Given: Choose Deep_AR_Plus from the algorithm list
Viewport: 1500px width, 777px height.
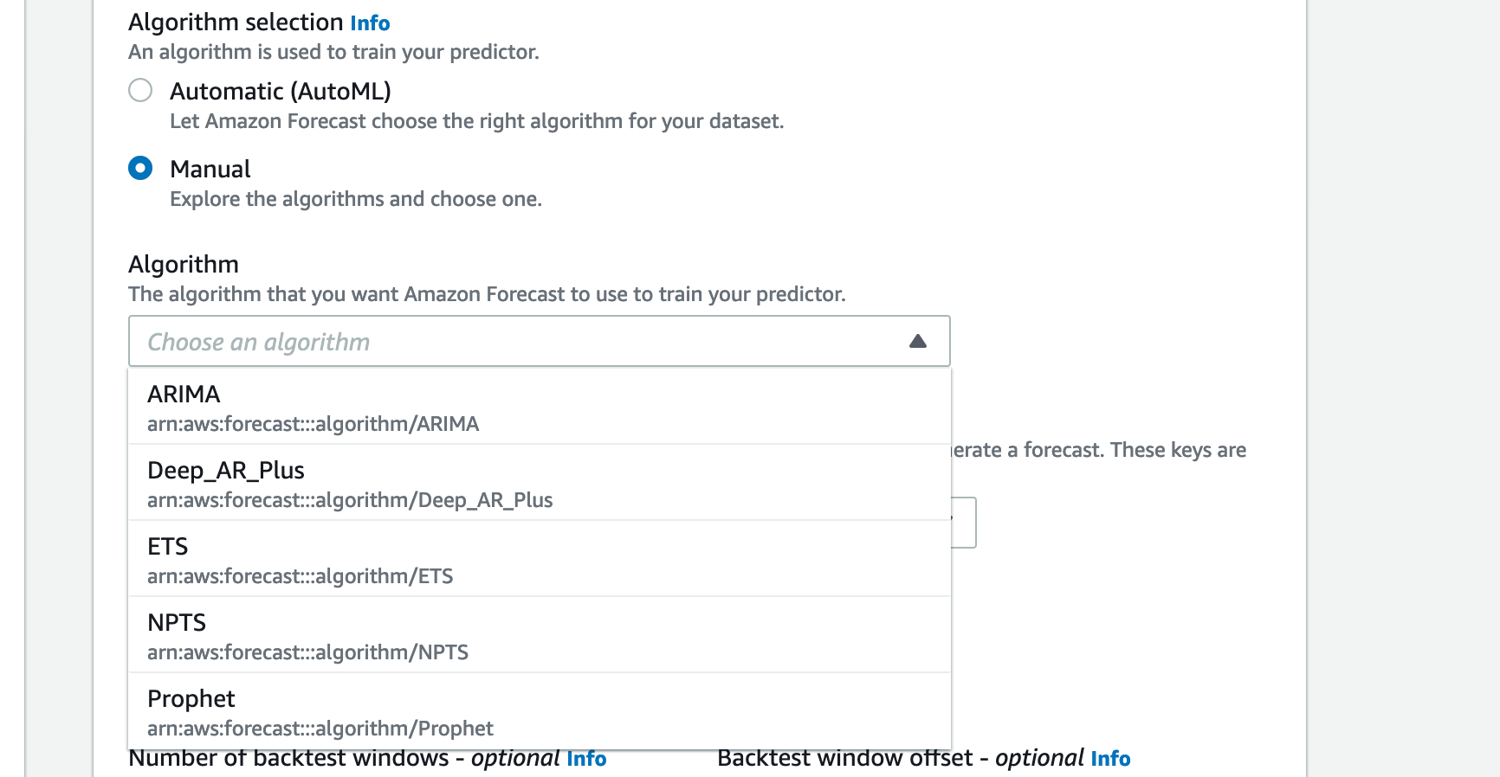Looking at the screenshot, I should point(540,484).
